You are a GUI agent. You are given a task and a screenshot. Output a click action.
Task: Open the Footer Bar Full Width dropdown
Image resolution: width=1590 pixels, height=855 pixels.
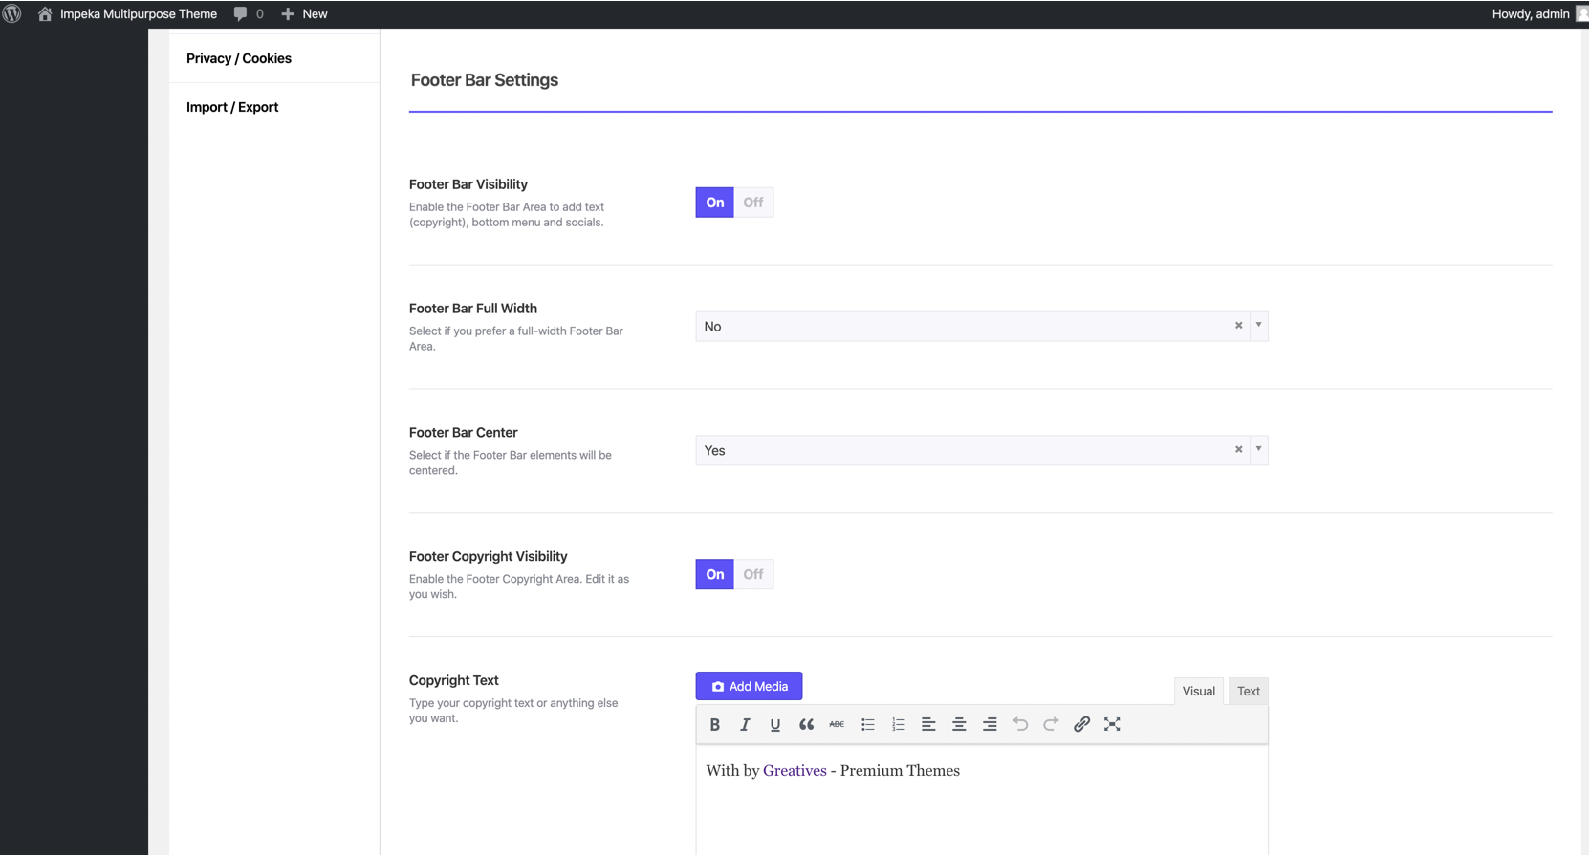pyautogui.click(x=1258, y=326)
